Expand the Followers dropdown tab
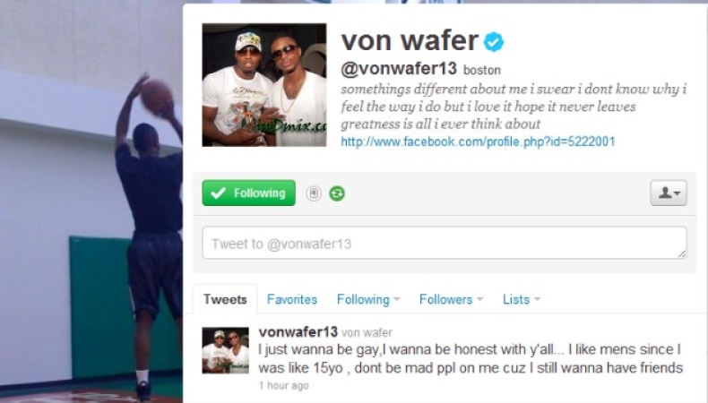 pos(451,299)
